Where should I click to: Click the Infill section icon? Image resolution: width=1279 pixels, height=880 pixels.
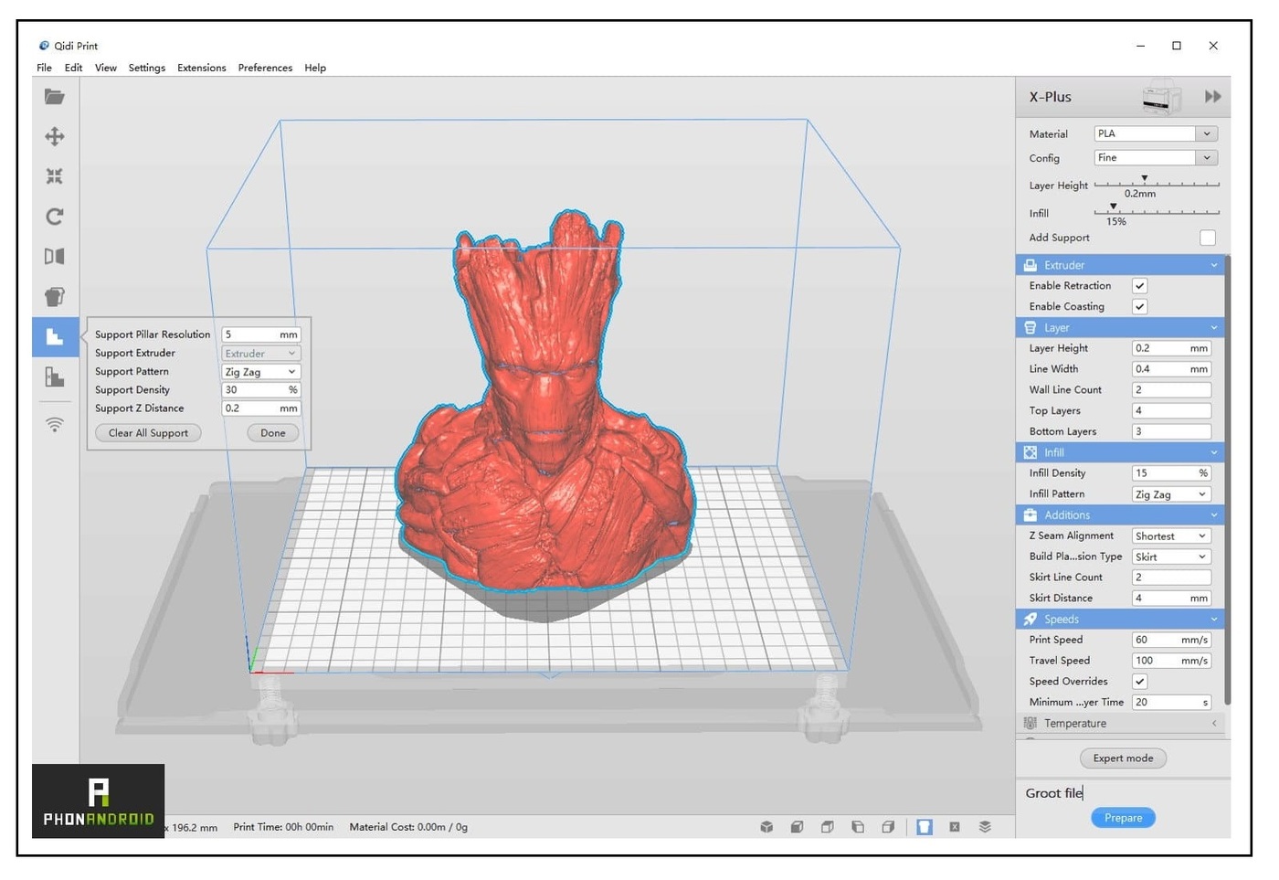(x=1031, y=452)
